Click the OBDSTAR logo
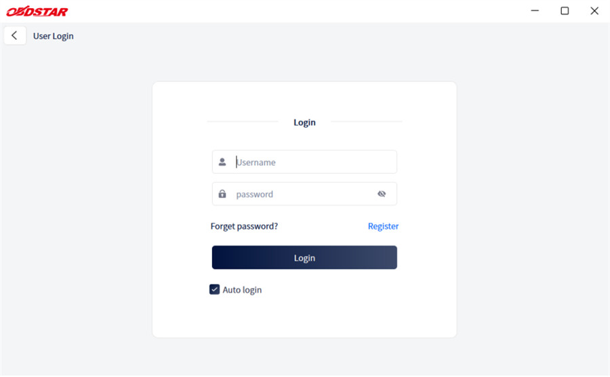Screen dimensions: 610x377 click(x=37, y=12)
